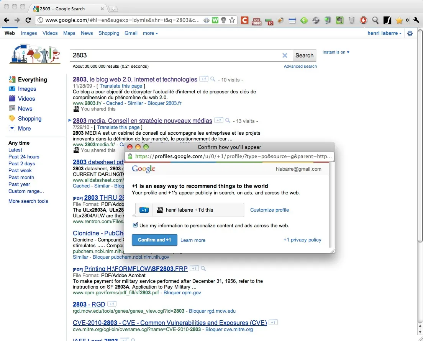
Task: Expand the more menu in the top Google bar
Action: tap(150, 33)
